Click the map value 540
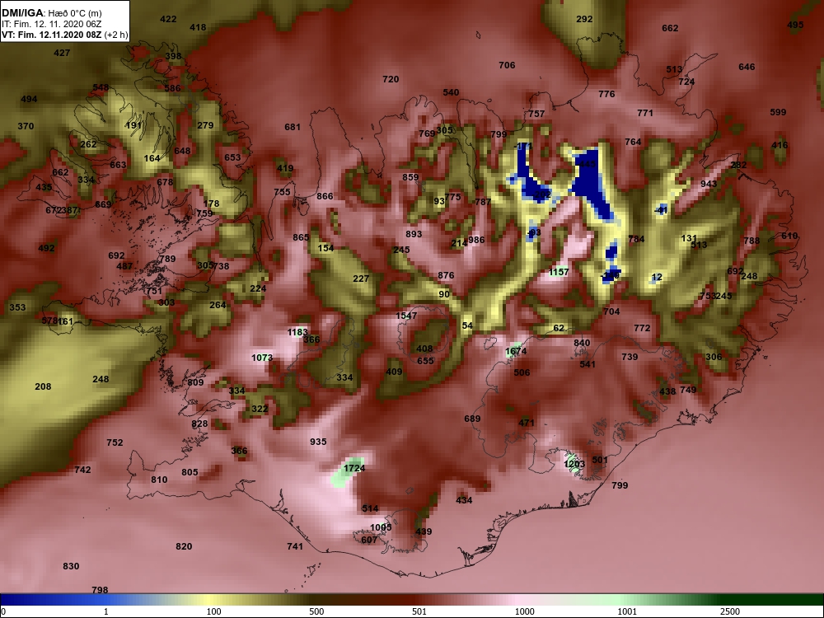The width and height of the screenshot is (824, 618). point(451,92)
